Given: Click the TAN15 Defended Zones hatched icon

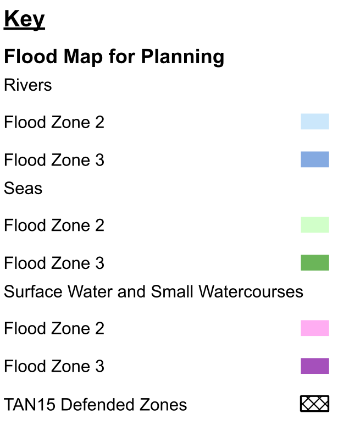Looking at the screenshot, I should coord(315,404).
